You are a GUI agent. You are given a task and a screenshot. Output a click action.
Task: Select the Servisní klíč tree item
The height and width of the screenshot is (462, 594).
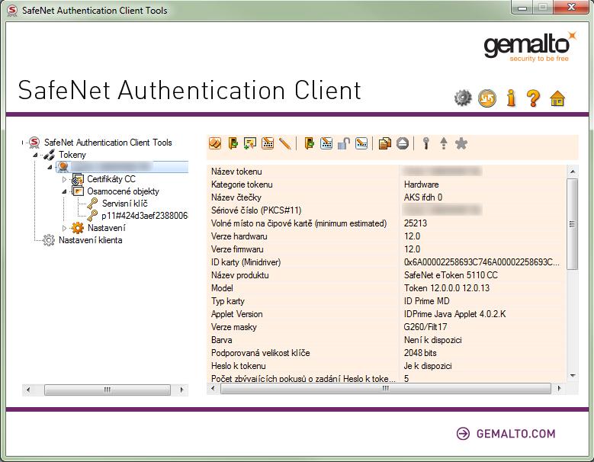click(x=124, y=204)
